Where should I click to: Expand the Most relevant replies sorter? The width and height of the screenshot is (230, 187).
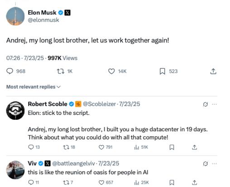pyautogui.click(x=34, y=87)
